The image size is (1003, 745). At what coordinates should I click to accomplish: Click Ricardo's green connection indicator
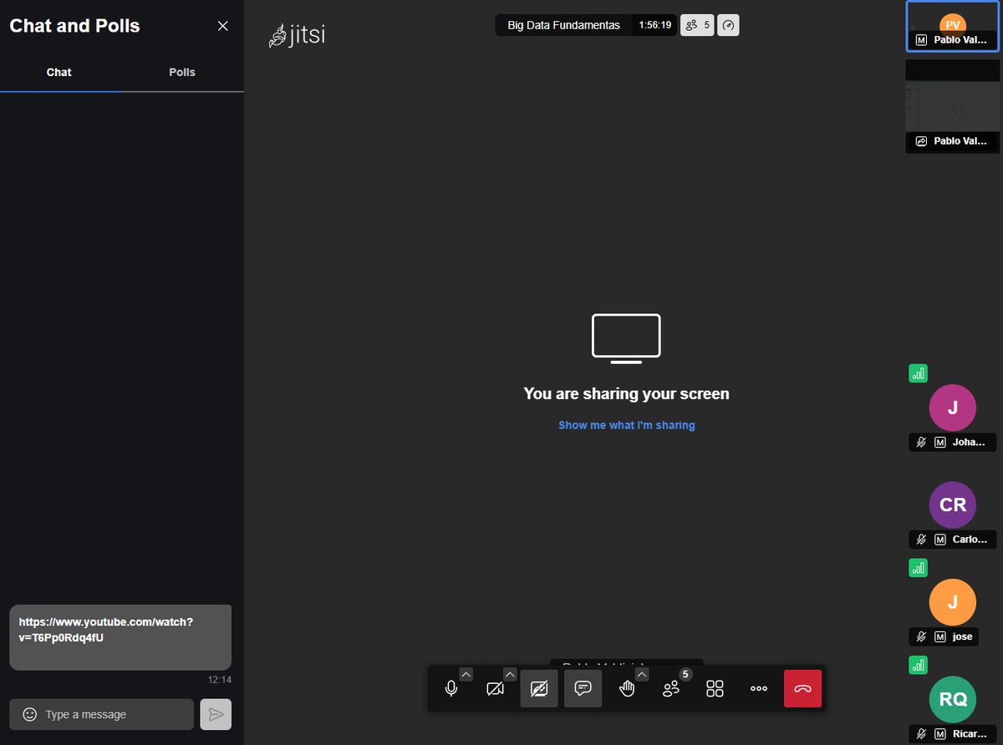point(918,665)
